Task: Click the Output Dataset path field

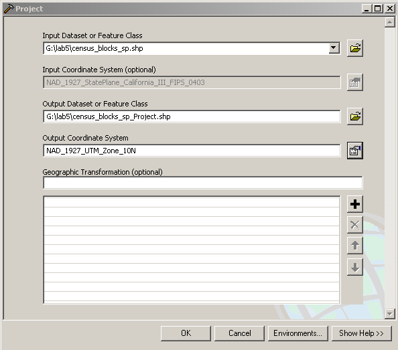Action: pos(192,116)
